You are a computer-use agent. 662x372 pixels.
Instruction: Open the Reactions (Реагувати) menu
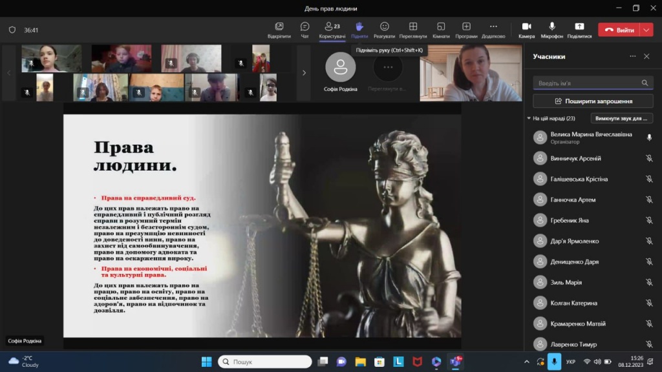click(x=384, y=30)
